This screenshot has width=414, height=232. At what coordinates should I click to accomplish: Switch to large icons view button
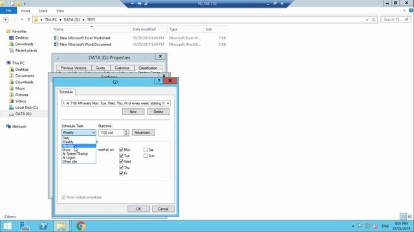[x=409, y=217]
